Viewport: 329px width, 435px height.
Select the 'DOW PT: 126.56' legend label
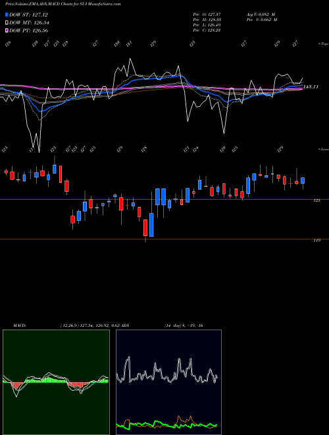[28, 30]
